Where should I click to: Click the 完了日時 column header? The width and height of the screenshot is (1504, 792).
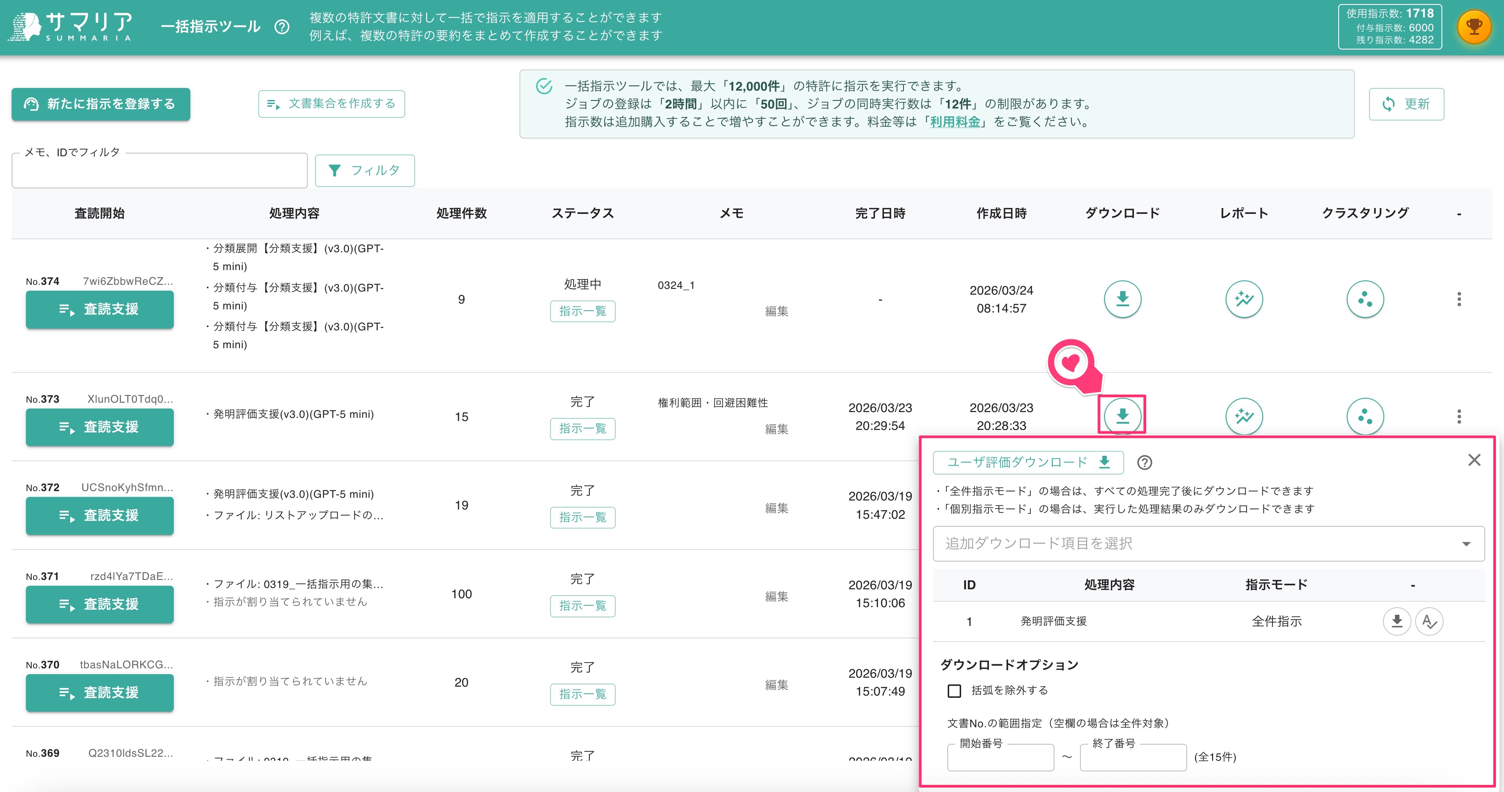pyautogui.click(x=880, y=213)
